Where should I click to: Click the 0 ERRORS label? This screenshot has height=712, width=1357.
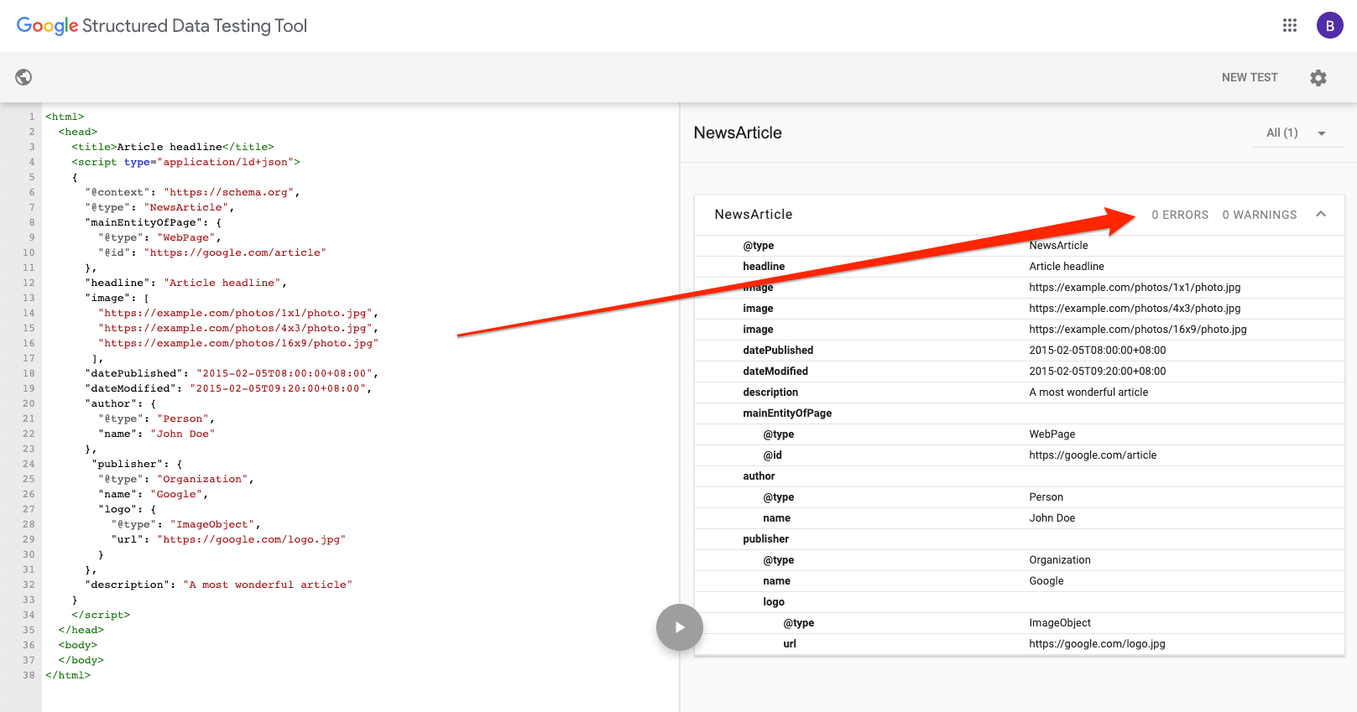tap(1180, 215)
